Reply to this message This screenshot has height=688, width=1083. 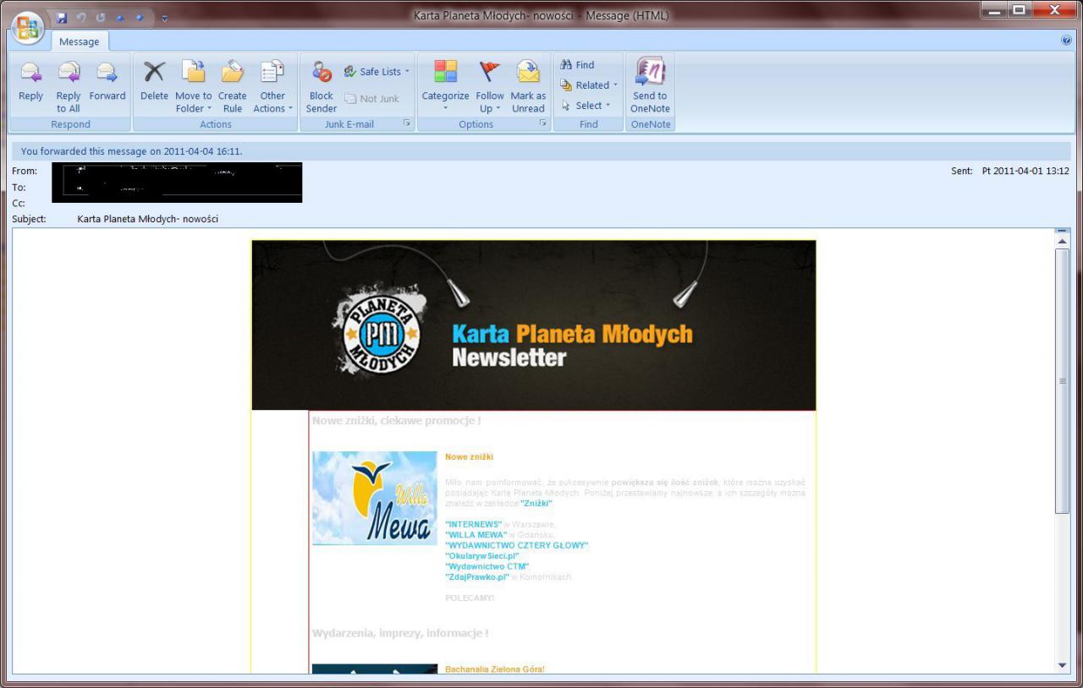[31, 82]
